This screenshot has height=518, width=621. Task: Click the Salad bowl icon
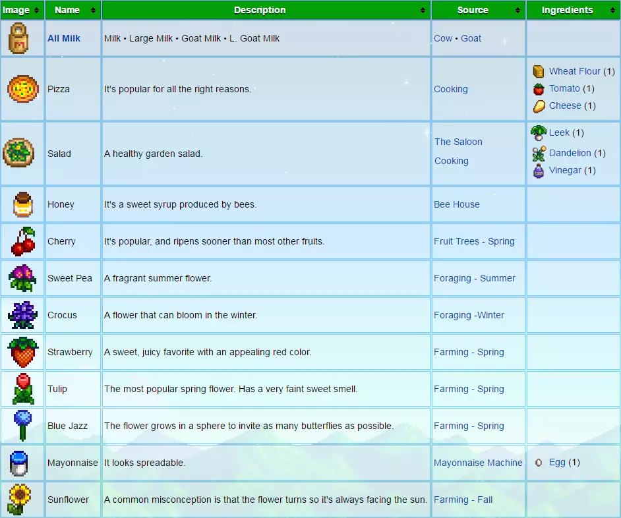coord(18,153)
